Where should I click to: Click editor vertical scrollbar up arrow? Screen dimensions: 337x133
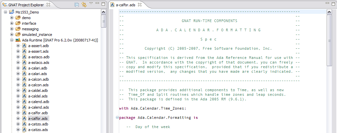click(329, 12)
